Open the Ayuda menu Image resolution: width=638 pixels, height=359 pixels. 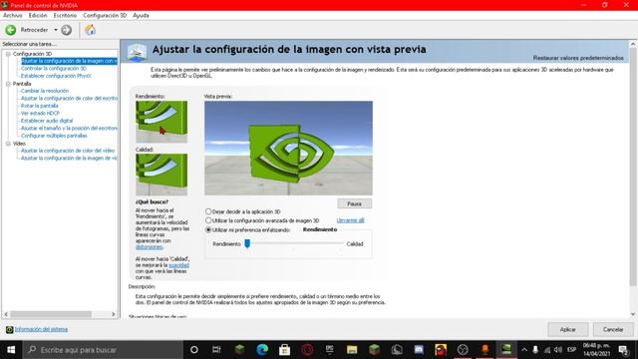click(x=141, y=16)
